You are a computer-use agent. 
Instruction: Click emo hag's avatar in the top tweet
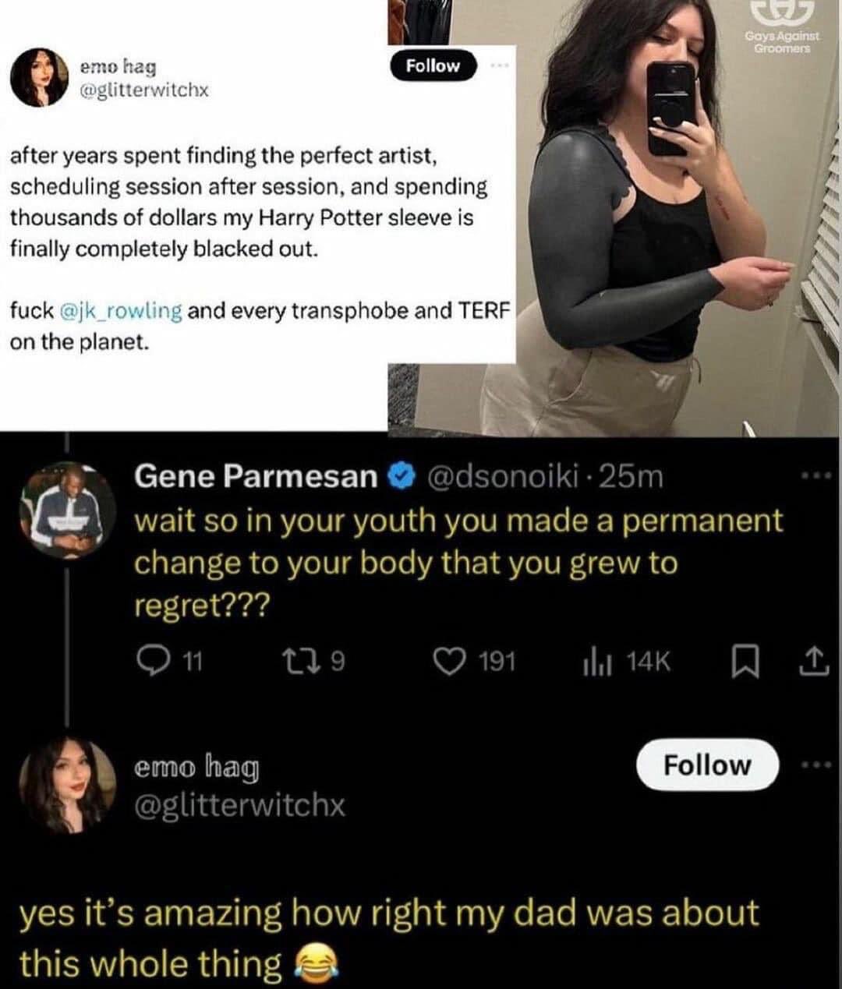[x=38, y=76]
